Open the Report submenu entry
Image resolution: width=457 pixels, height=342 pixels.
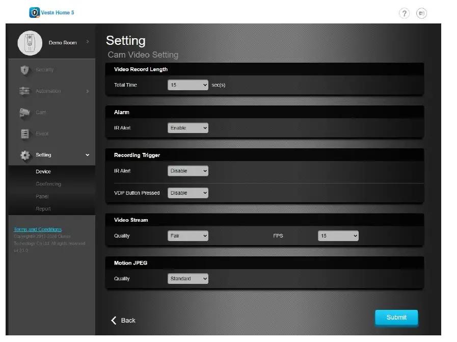[x=43, y=209]
